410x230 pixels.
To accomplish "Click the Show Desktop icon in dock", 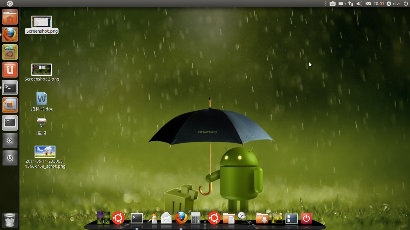I will click(292, 218).
